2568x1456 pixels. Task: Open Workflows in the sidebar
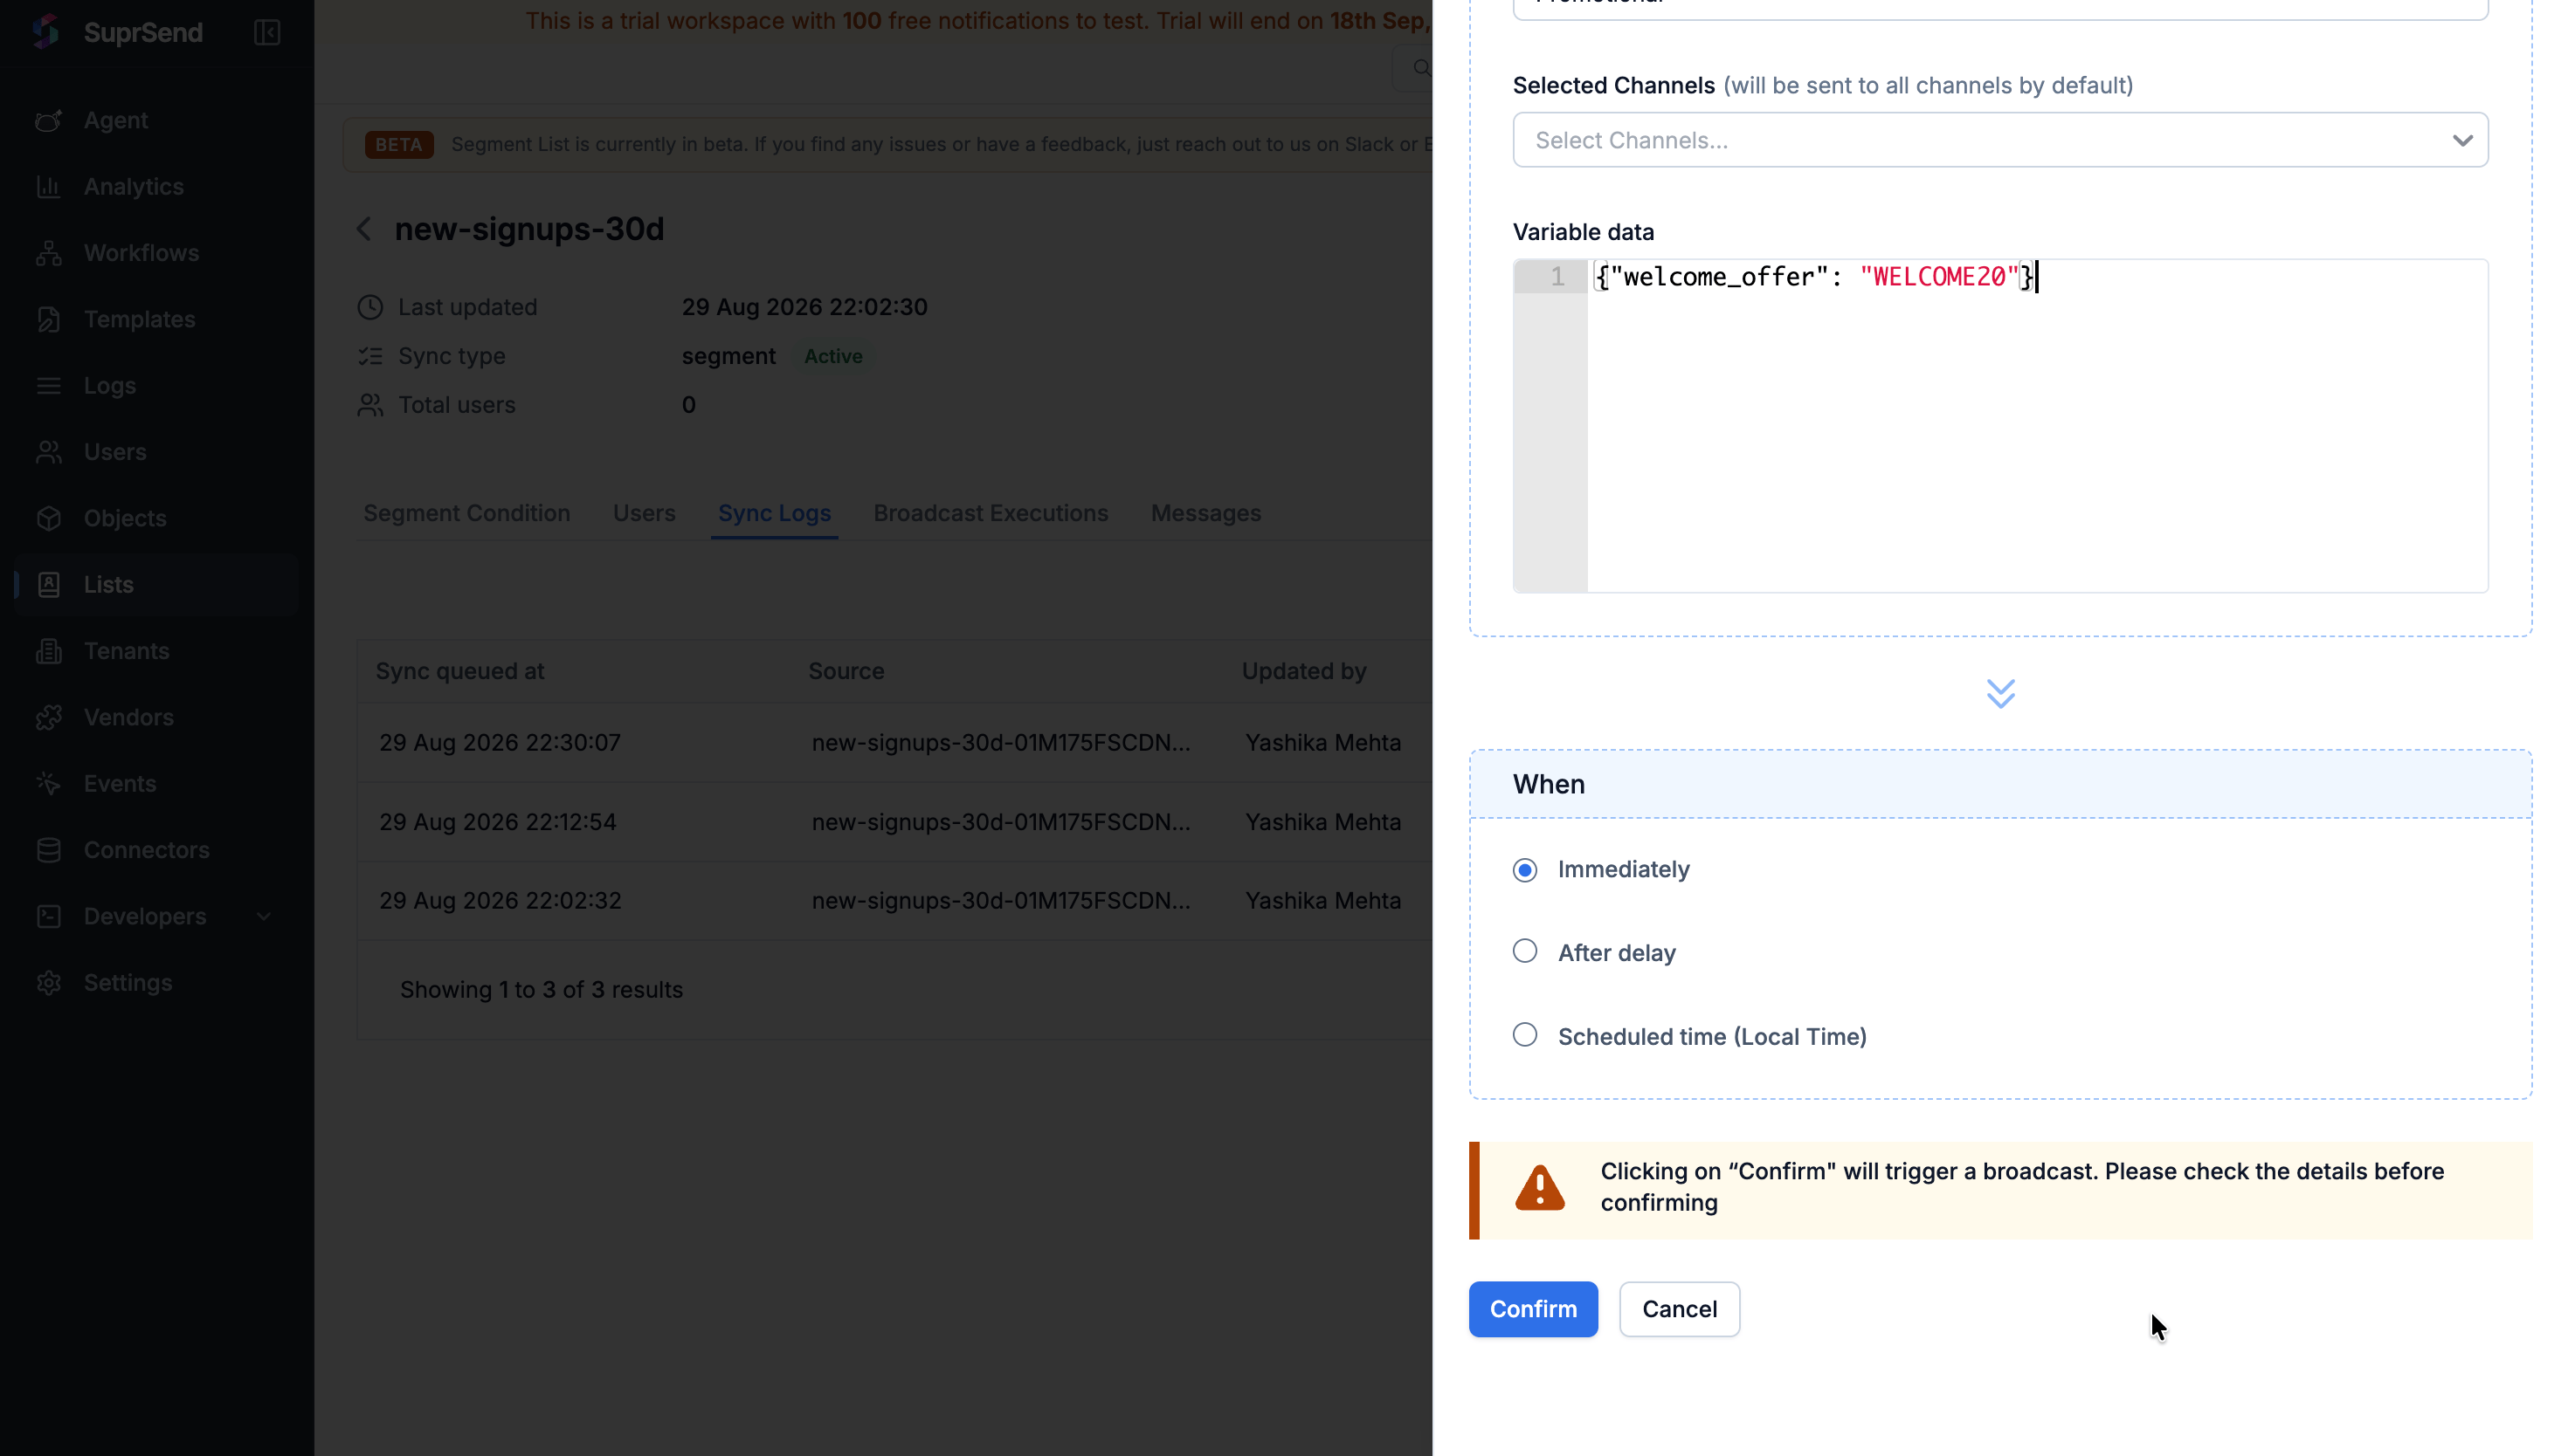(141, 253)
